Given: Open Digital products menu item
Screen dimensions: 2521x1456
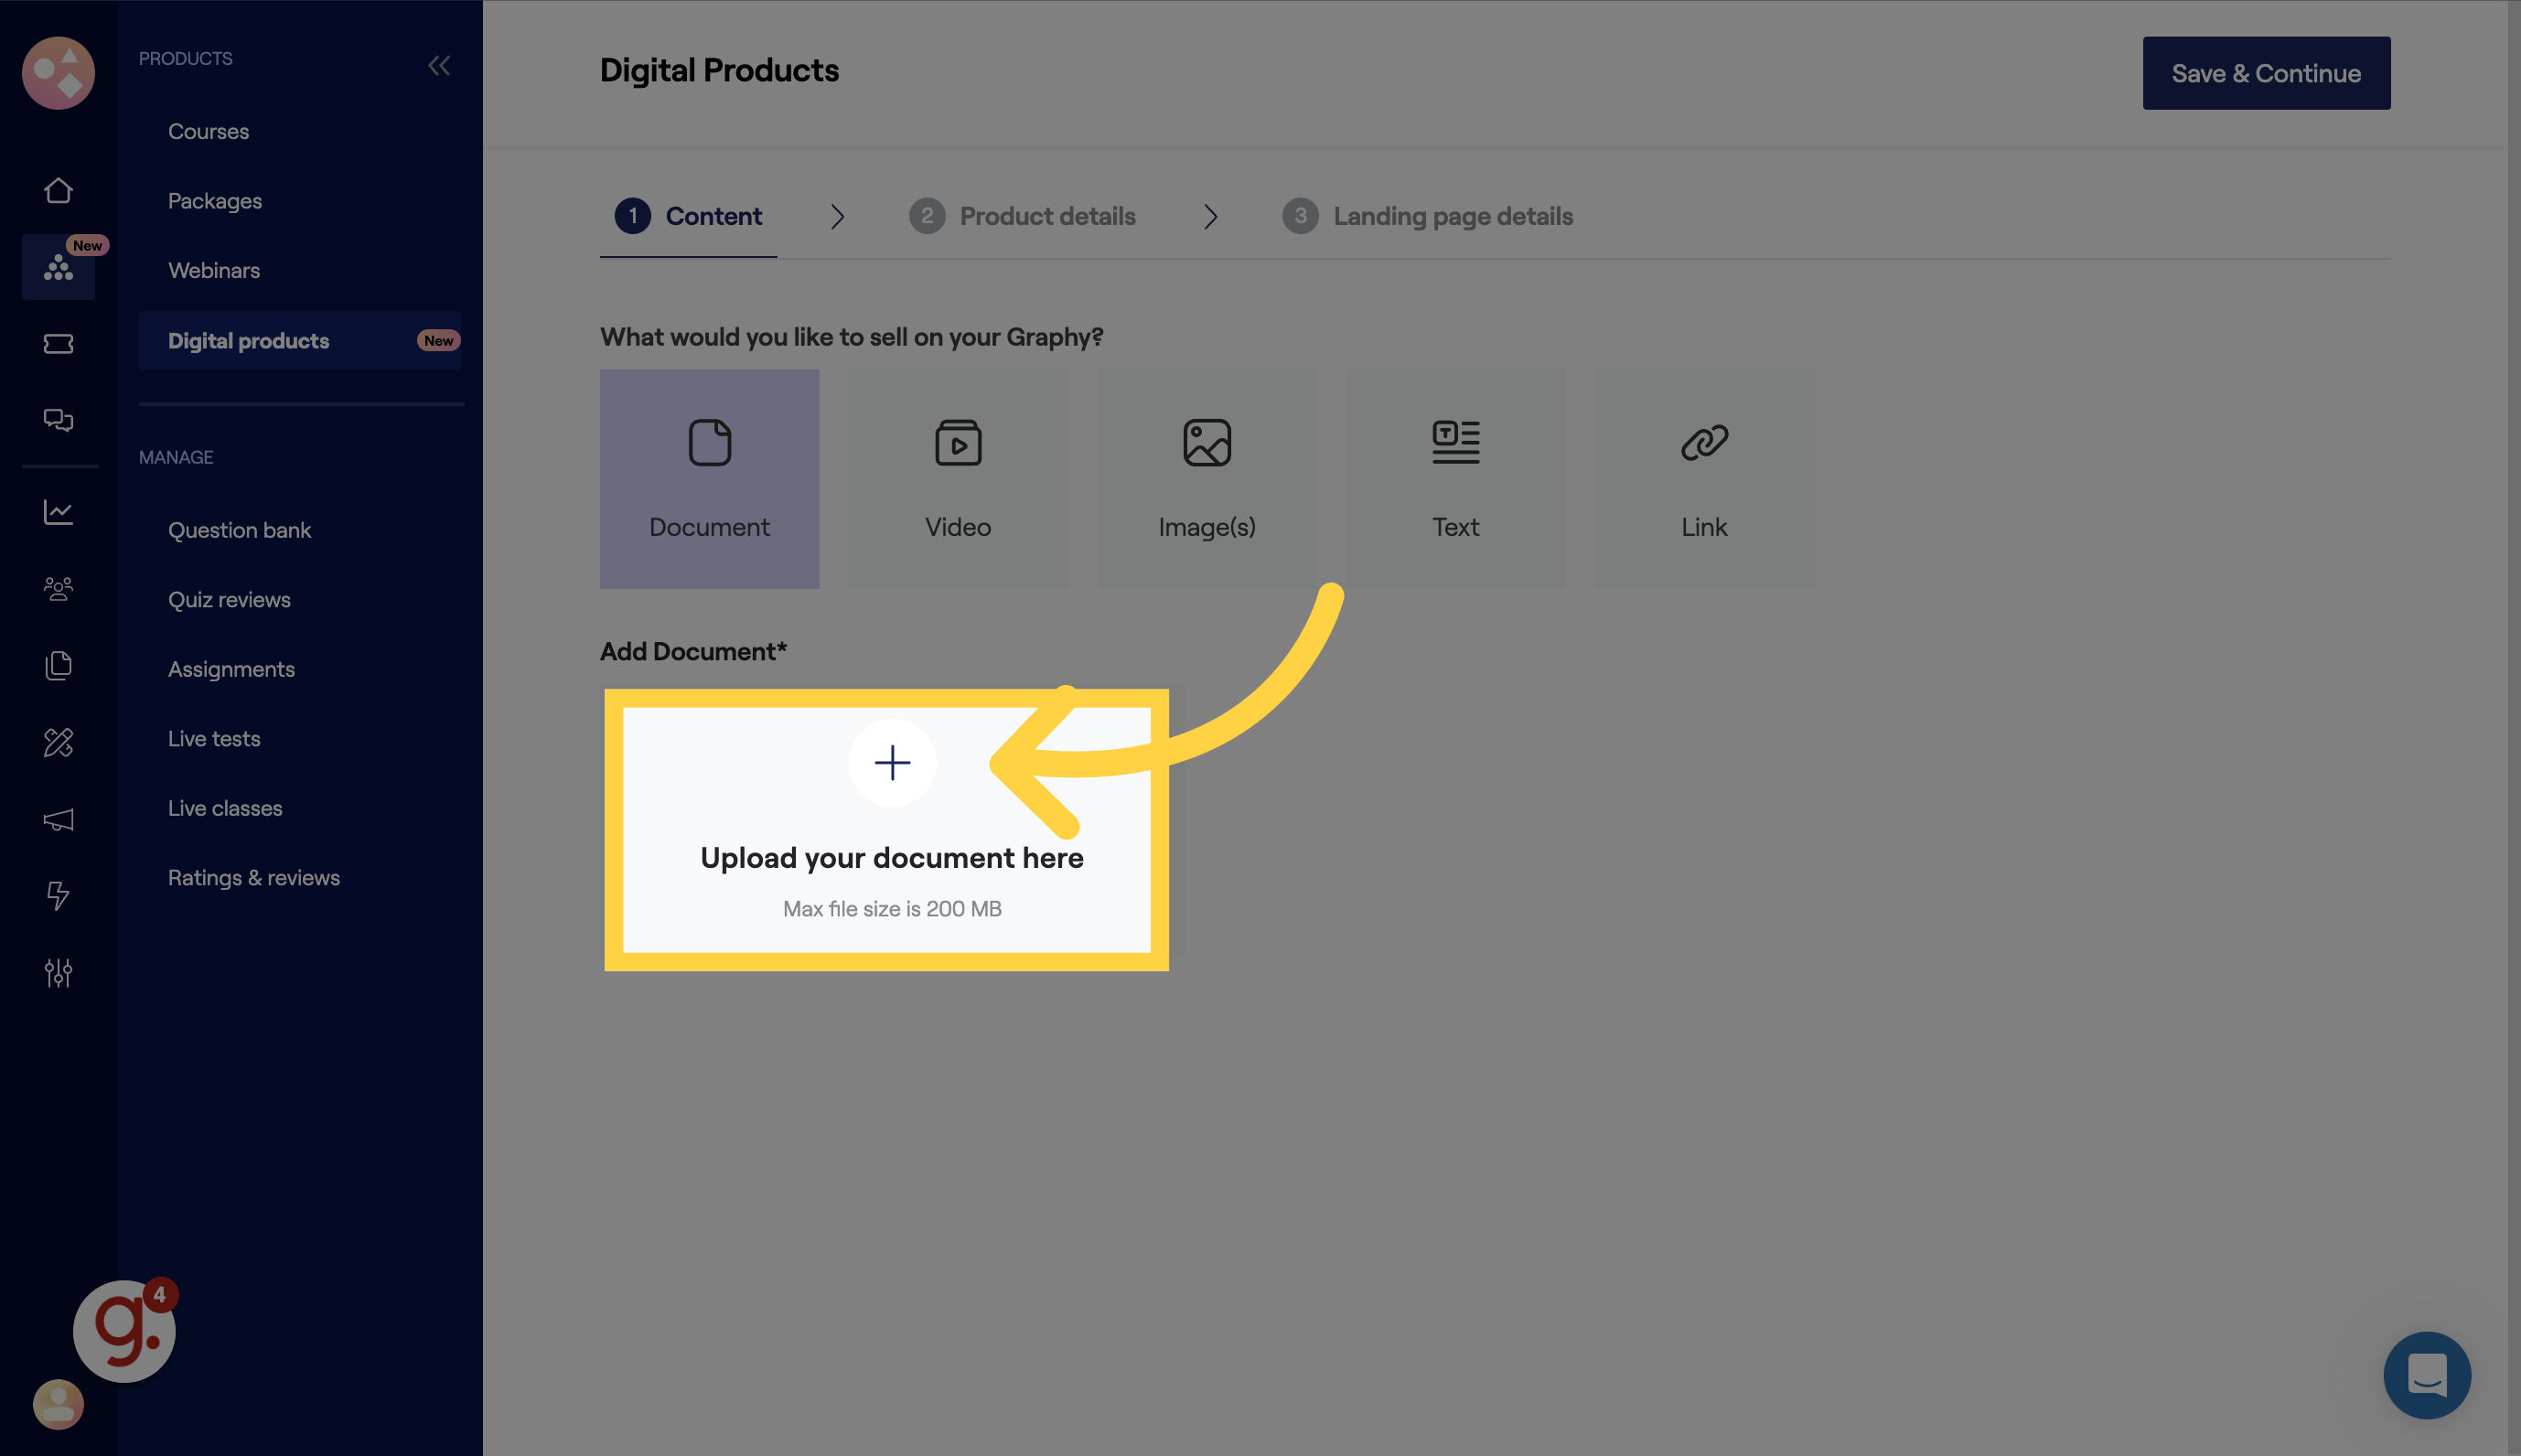Looking at the screenshot, I should tap(300, 340).
